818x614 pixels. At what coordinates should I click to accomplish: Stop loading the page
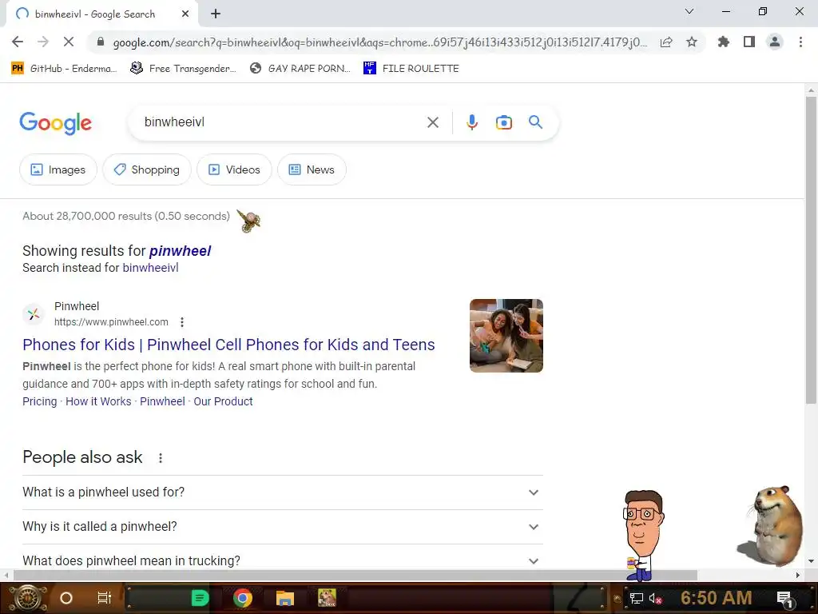[69, 42]
